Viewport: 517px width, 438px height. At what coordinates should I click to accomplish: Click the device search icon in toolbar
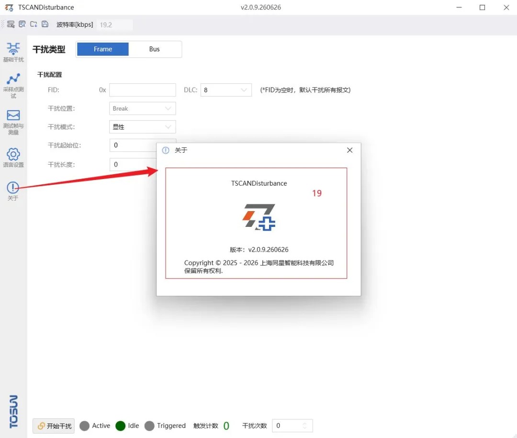pos(11,24)
